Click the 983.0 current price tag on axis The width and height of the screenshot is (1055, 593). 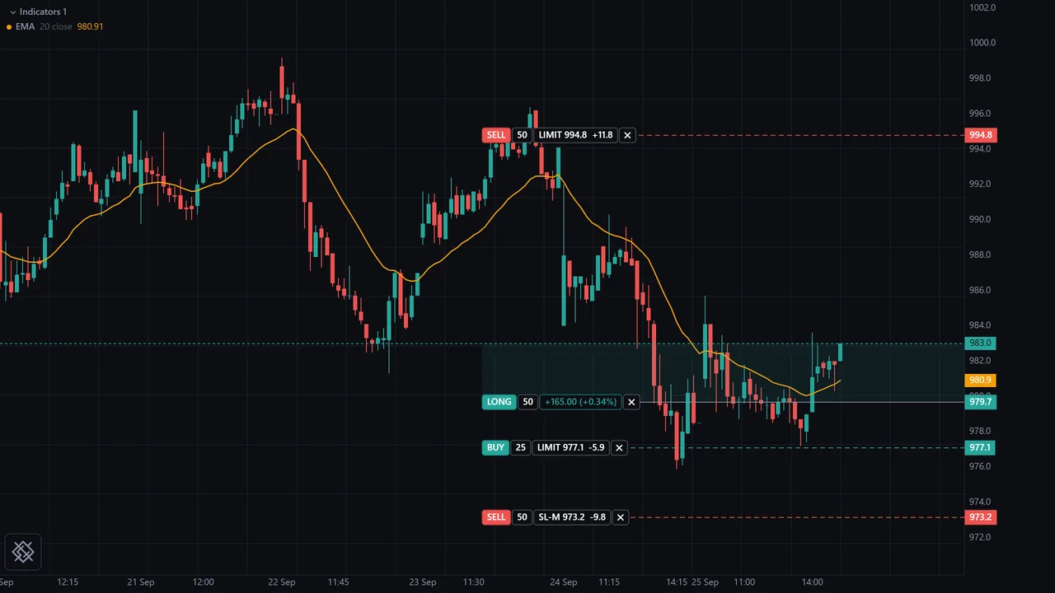tap(981, 343)
